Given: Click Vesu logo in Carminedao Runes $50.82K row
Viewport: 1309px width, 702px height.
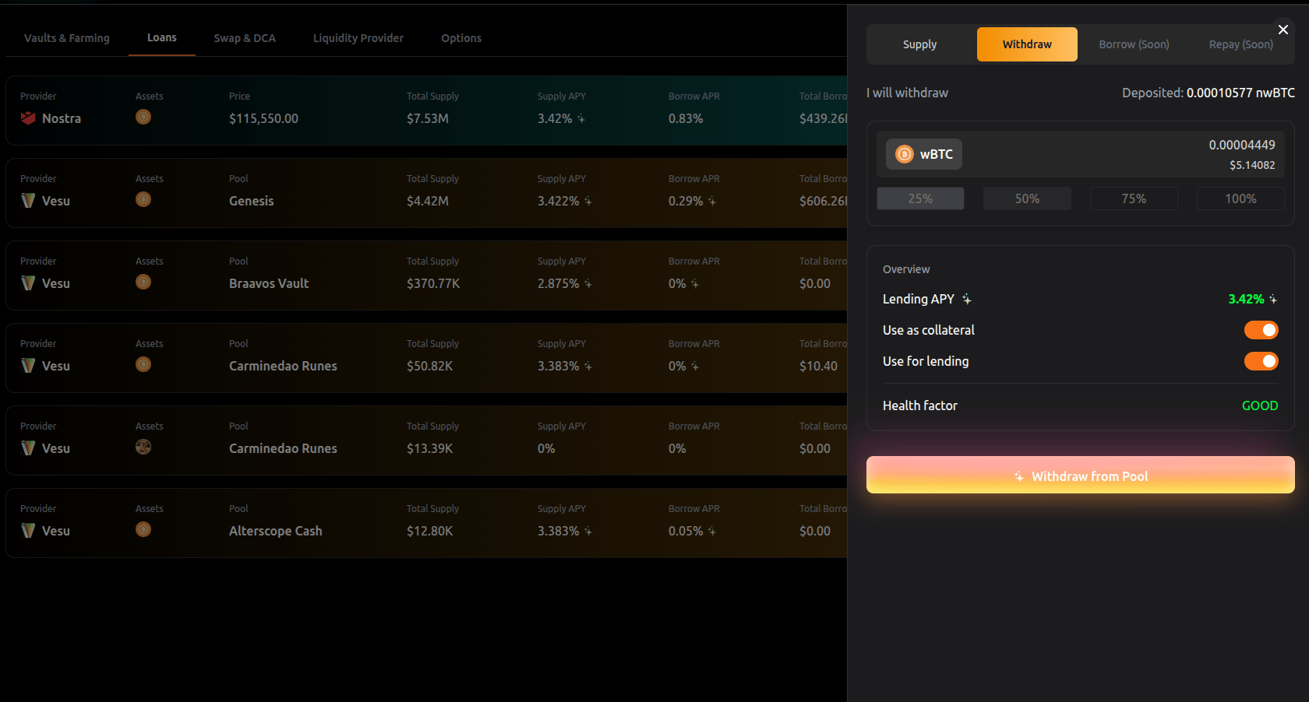Looking at the screenshot, I should 28,366.
